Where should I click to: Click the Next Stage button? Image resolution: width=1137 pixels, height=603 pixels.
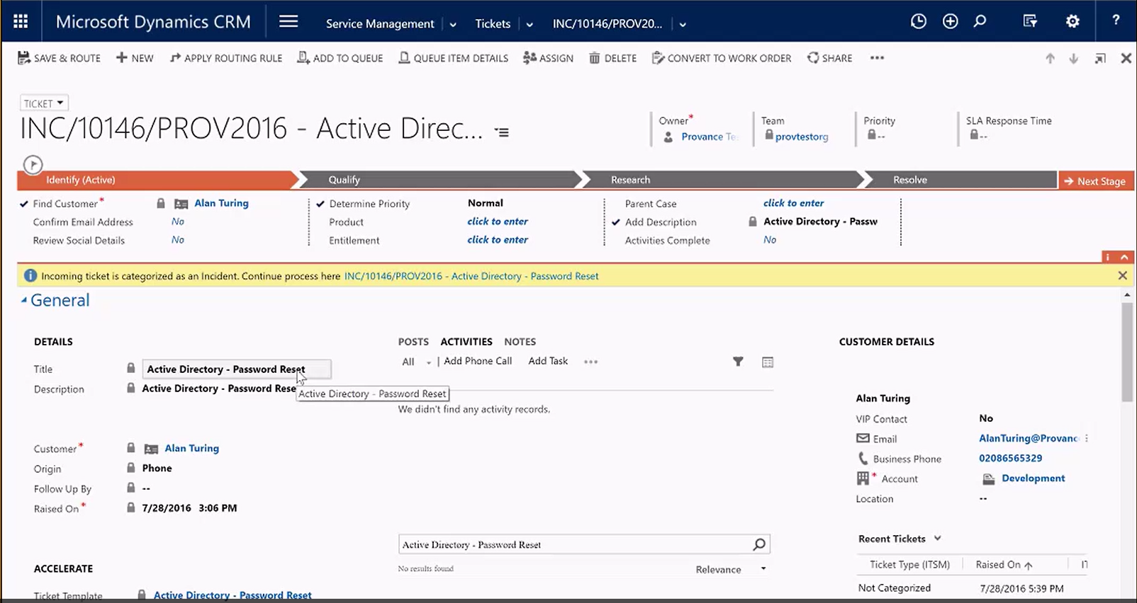1095,181
